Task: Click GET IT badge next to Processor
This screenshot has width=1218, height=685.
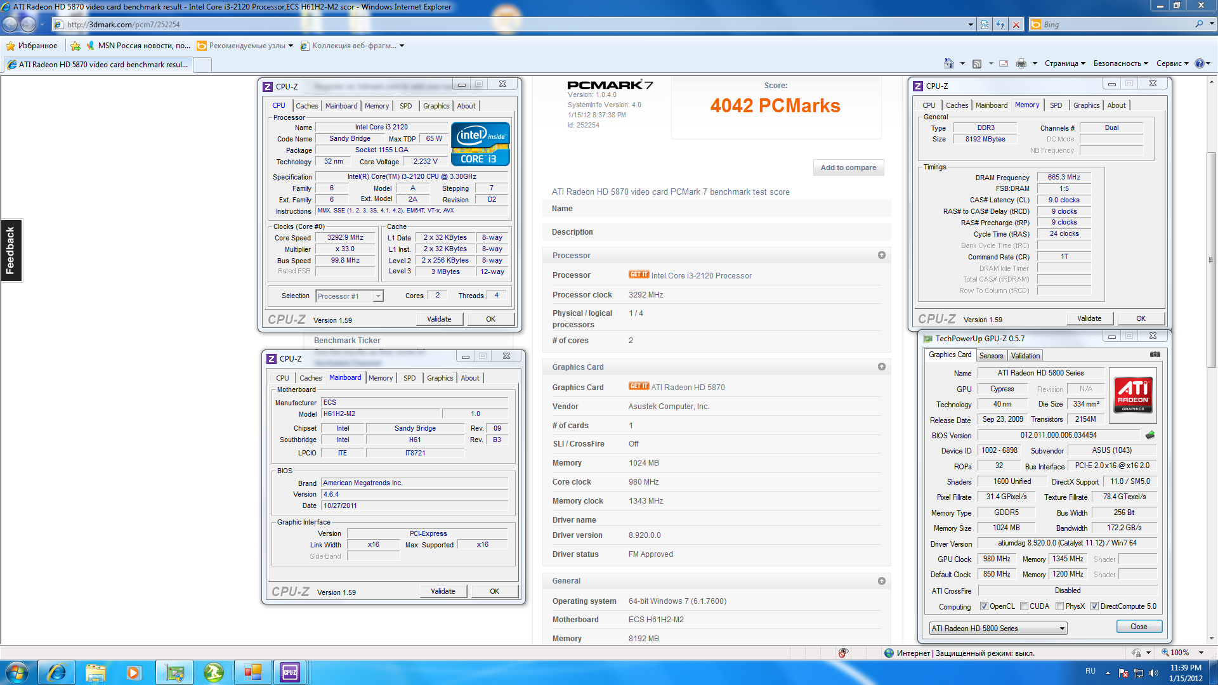Action: (x=639, y=275)
